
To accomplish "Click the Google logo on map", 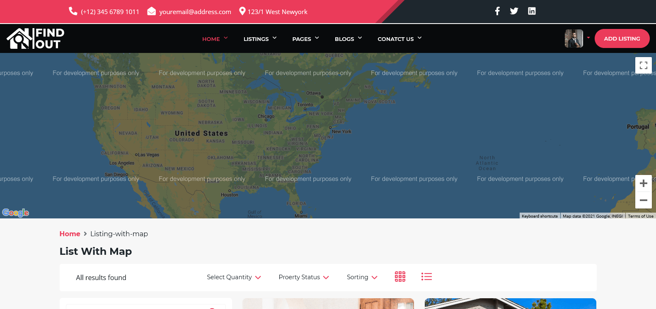I will 16,213.
